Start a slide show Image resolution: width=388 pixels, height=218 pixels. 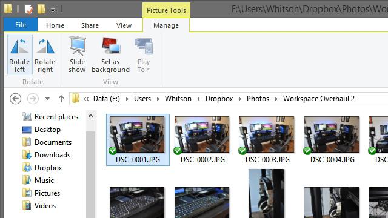pyautogui.click(x=77, y=54)
